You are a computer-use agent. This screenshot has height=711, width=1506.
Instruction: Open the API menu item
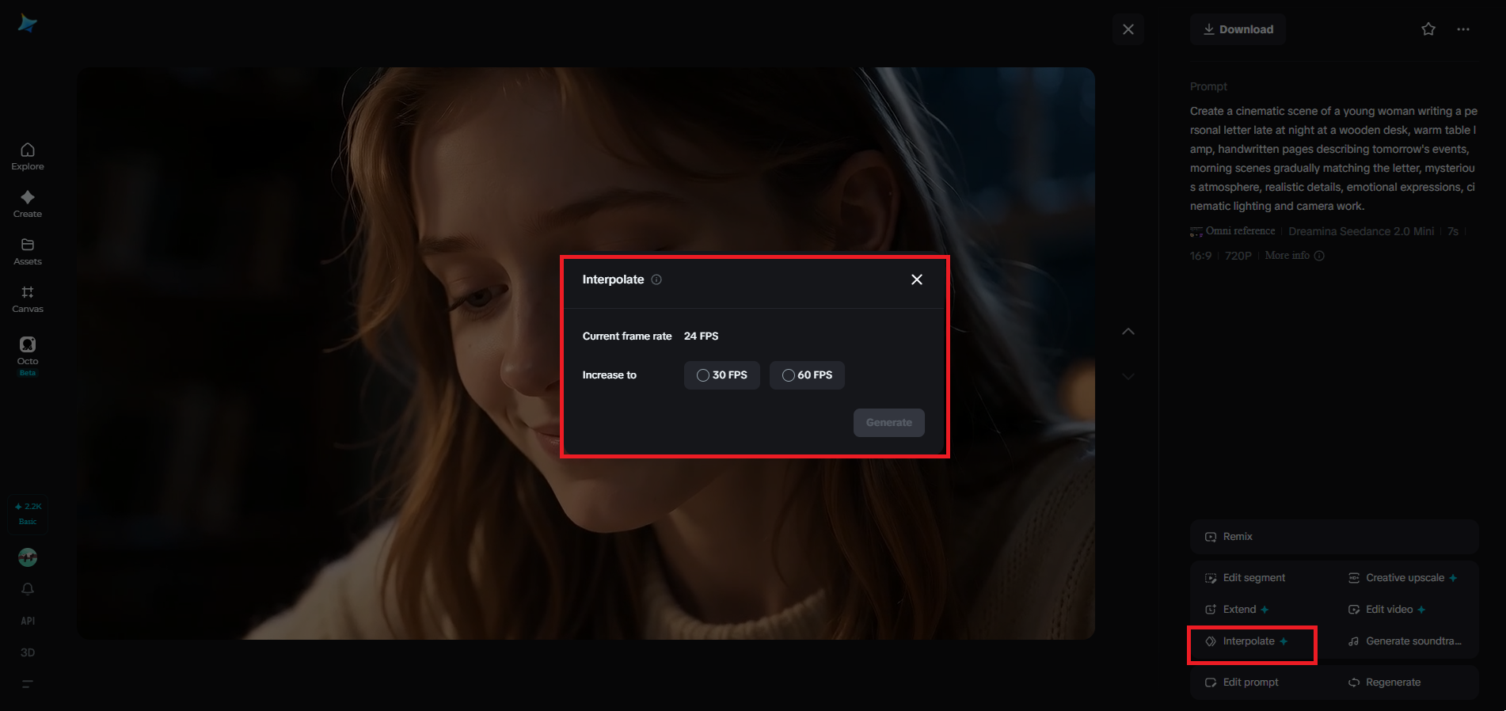pos(28,621)
